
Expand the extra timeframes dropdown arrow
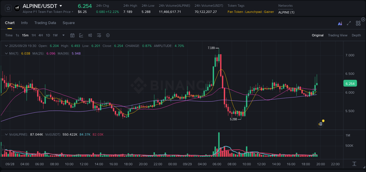click(x=63, y=35)
